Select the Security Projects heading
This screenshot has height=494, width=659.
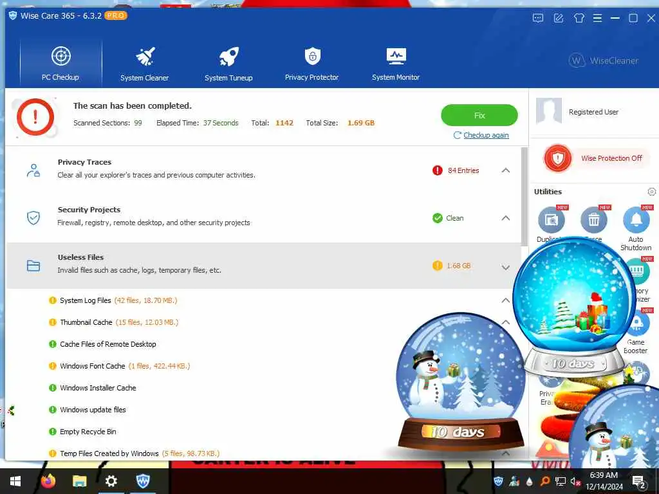[x=89, y=210]
